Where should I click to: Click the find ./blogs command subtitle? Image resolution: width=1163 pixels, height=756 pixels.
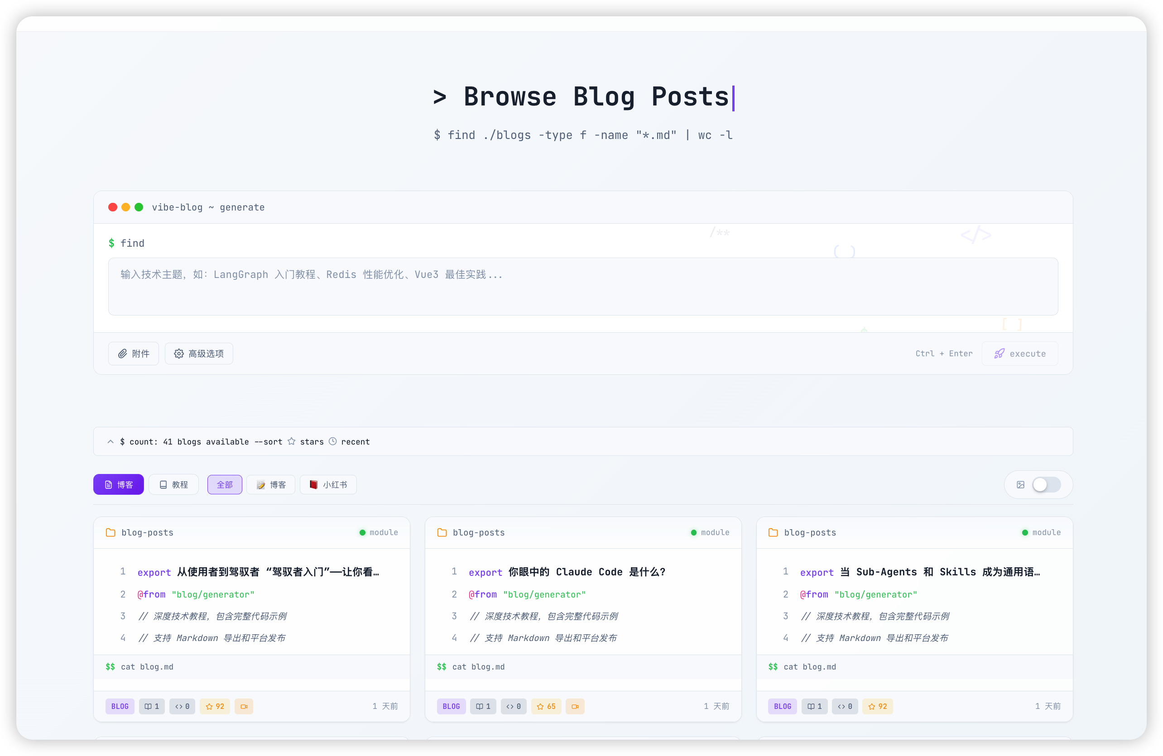[583, 135]
